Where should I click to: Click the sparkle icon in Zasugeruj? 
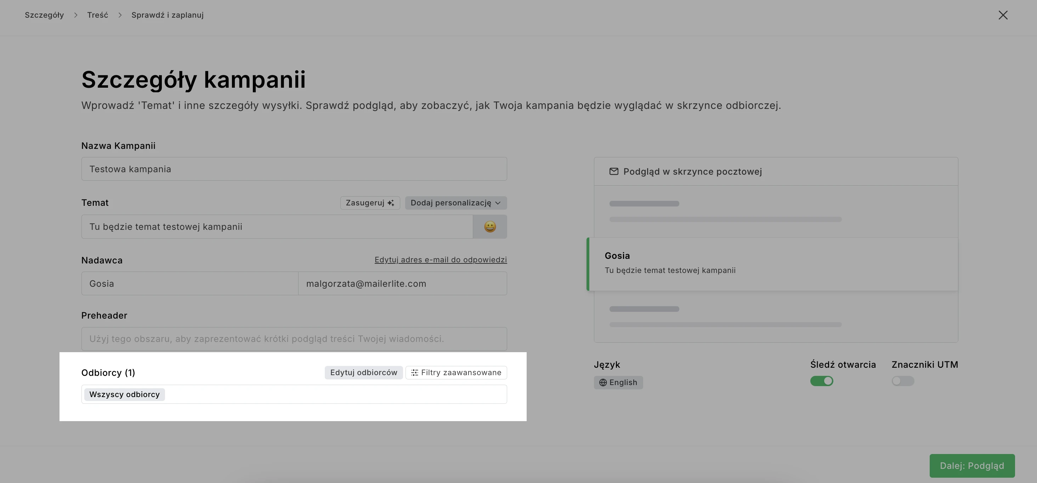(391, 203)
